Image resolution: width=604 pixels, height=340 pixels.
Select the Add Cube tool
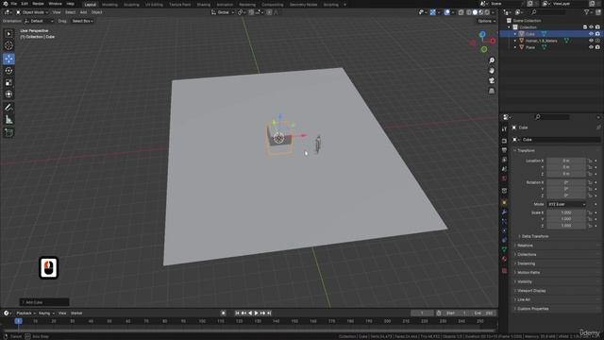(8, 132)
